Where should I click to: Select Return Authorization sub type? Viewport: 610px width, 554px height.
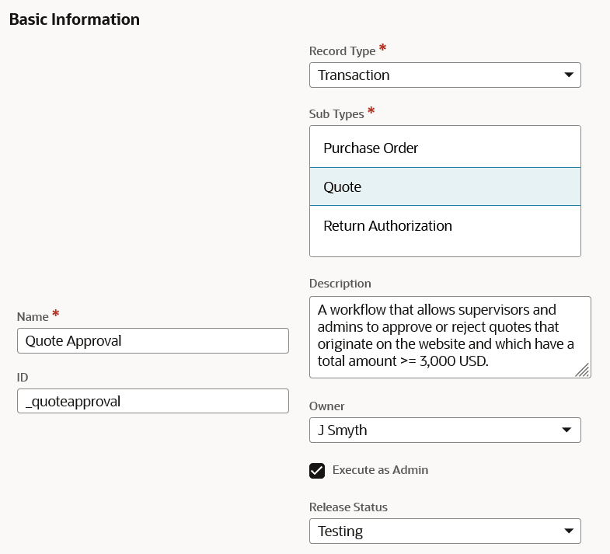coord(445,225)
